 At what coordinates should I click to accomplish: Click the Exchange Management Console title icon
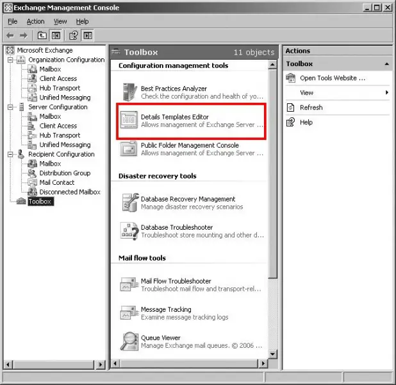coord(8,8)
